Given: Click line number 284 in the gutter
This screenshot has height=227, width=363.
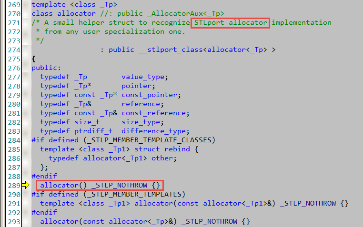Looking at the screenshot, I should coord(14,140).
